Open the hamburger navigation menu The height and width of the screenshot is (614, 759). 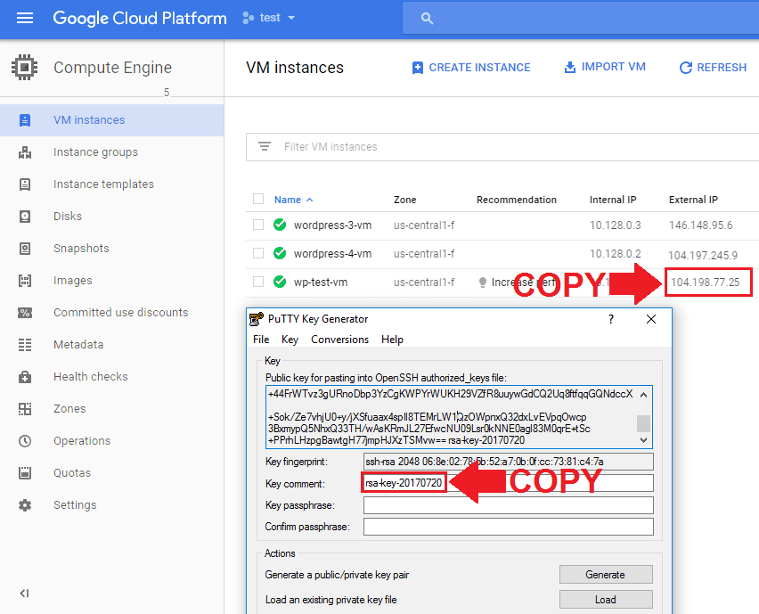(25, 18)
